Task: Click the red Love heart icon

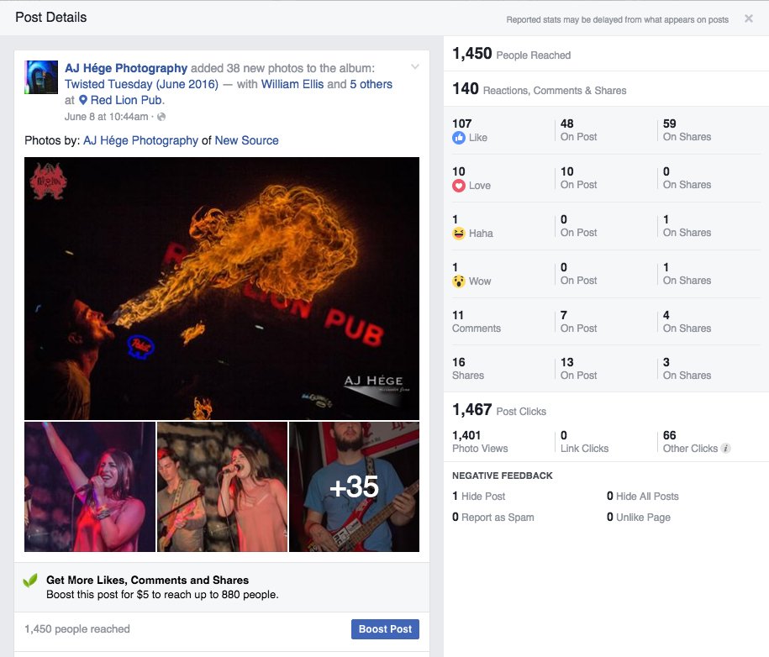Action: 459,186
